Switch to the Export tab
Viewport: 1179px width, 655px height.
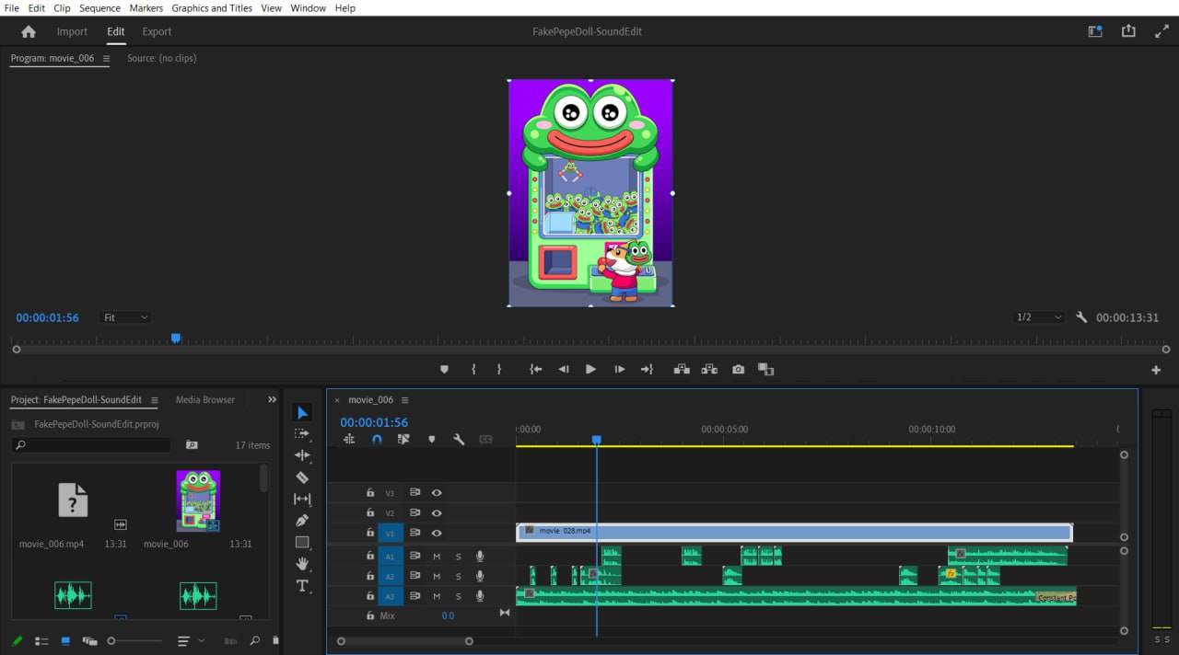tap(157, 31)
